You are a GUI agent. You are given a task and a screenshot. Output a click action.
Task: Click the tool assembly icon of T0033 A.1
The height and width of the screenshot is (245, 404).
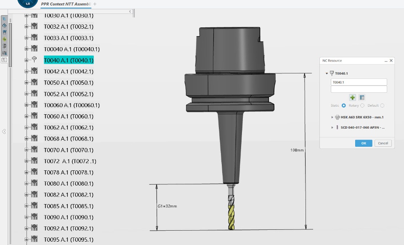coord(34,38)
